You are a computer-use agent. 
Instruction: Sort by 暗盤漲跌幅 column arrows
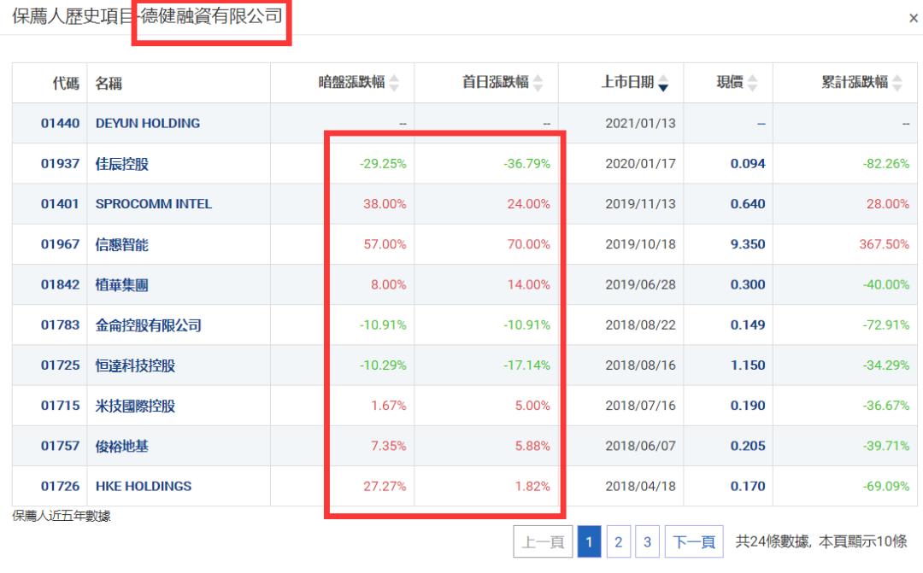pos(394,83)
